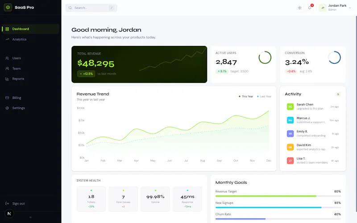Image resolution: width=357 pixels, height=223 pixels.
Task: Click the 'target: 3,500' text
Action: click(x=239, y=71)
